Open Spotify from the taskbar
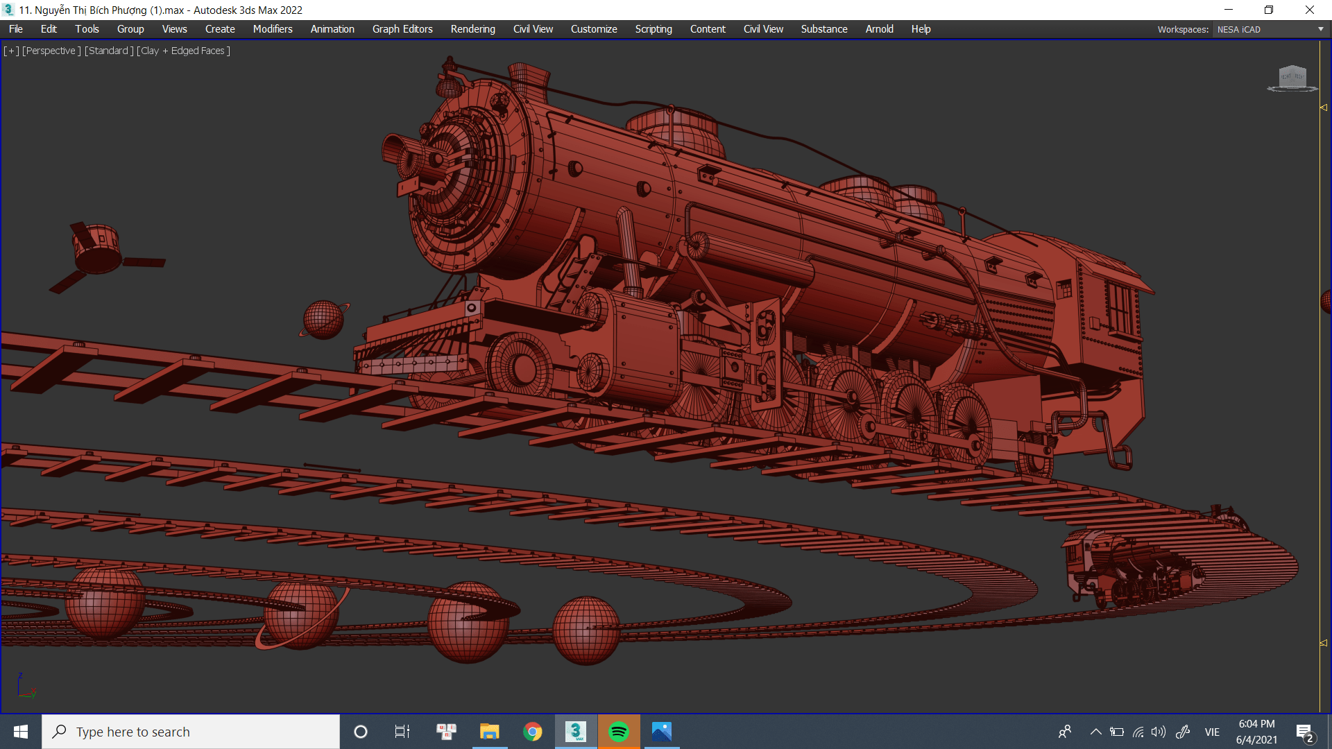The width and height of the screenshot is (1332, 749). [x=618, y=732]
